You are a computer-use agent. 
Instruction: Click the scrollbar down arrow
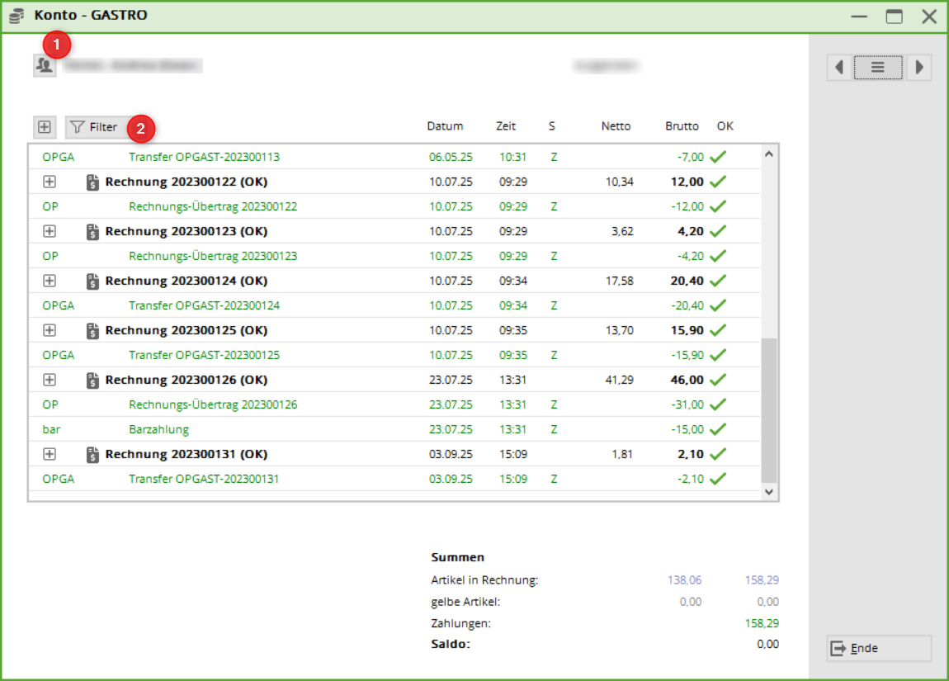click(769, 491)
